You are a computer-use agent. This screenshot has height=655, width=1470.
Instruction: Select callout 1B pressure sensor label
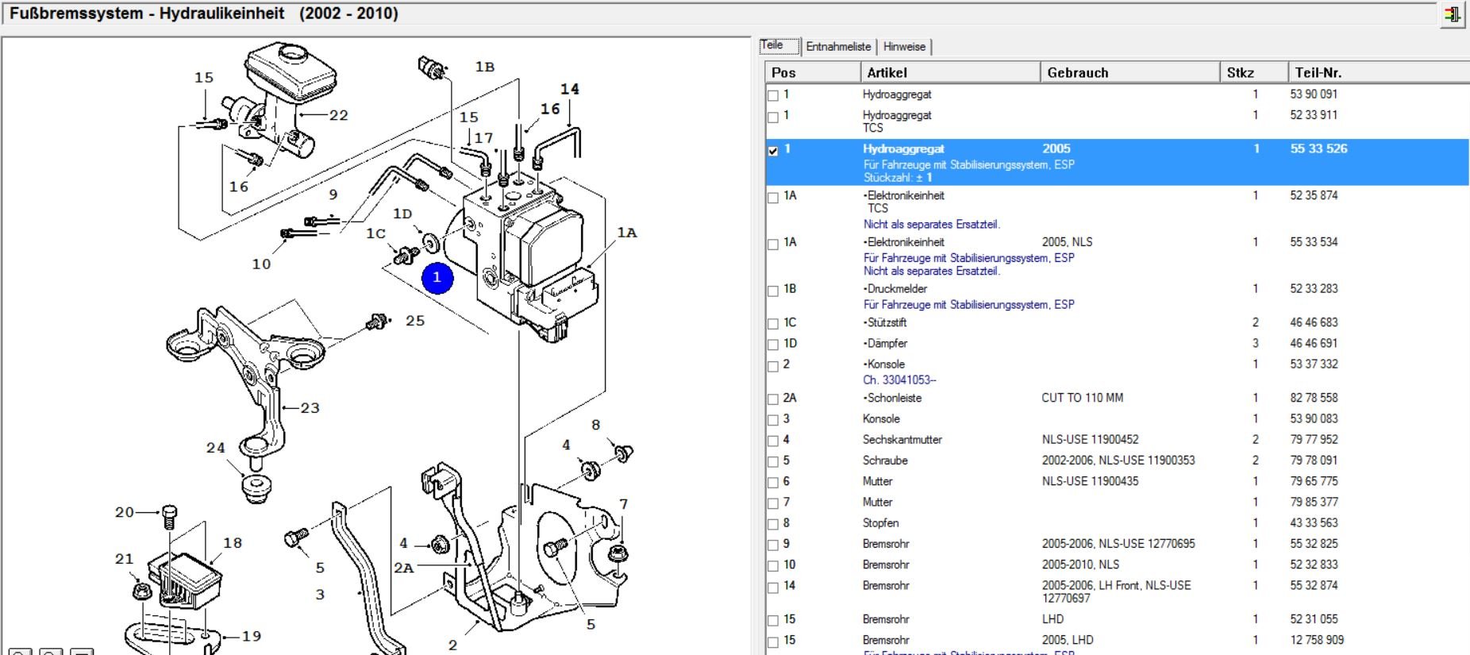click(x=485, y=67)
